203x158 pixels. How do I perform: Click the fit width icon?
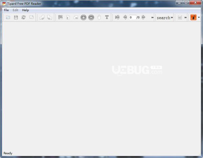(76, 18)
